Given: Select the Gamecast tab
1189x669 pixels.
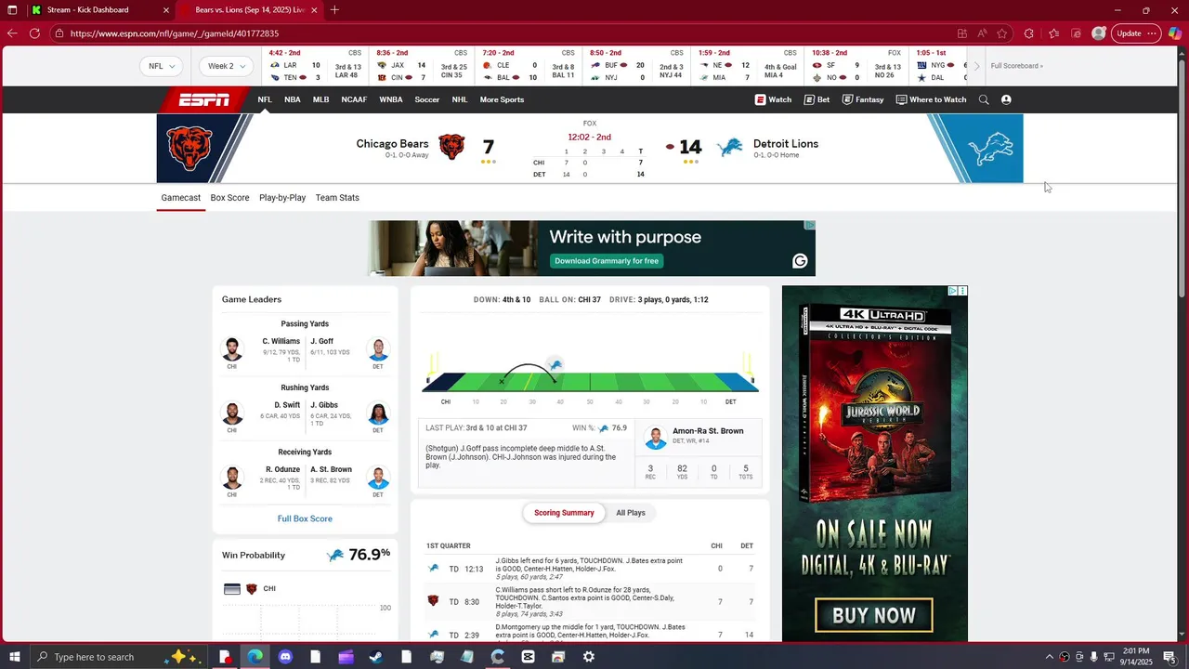Looking at the screenshot, I should pos(181,198).
